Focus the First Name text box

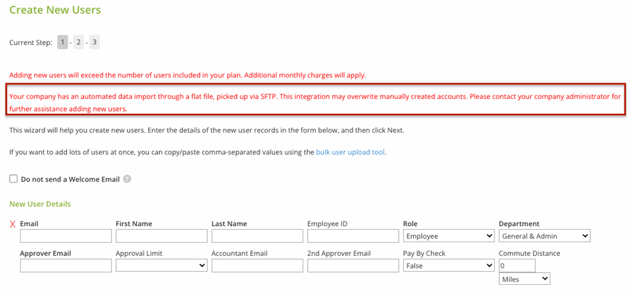161,236
